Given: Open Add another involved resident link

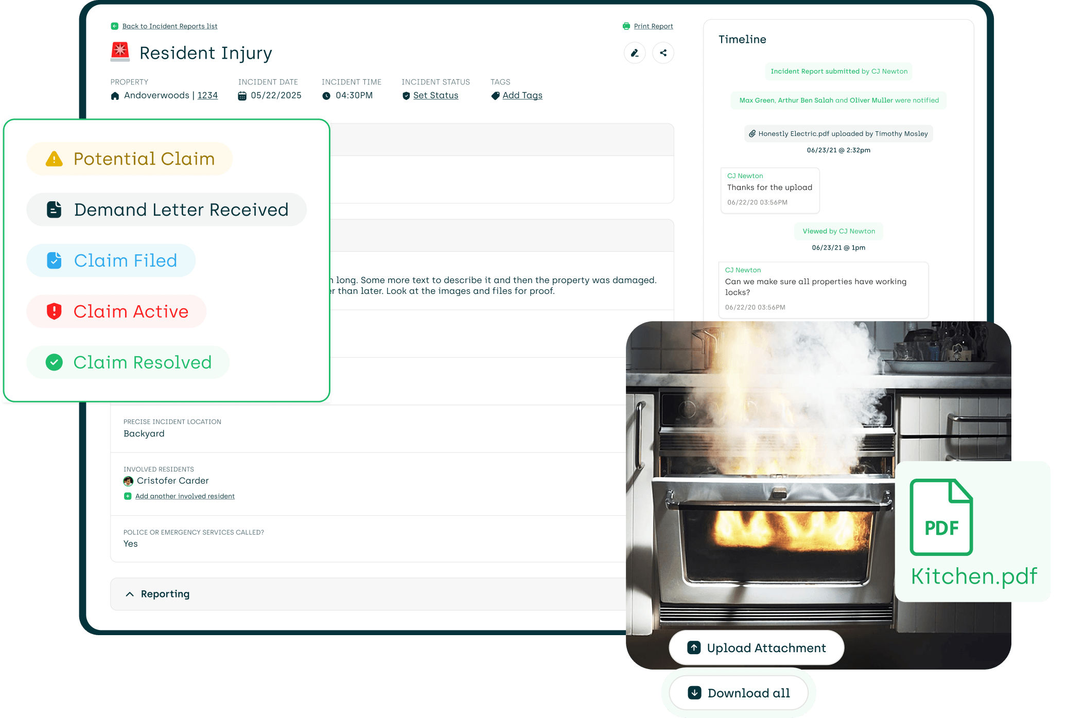Looking at the screenshot, I should coord(185,496).
